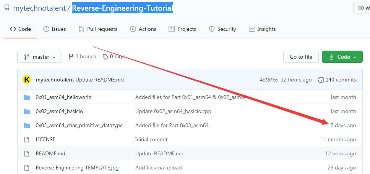Open the 0x01_asm64_helloworld folder icon
This screenshot has height=174, width=370.
tap(27, 97)
